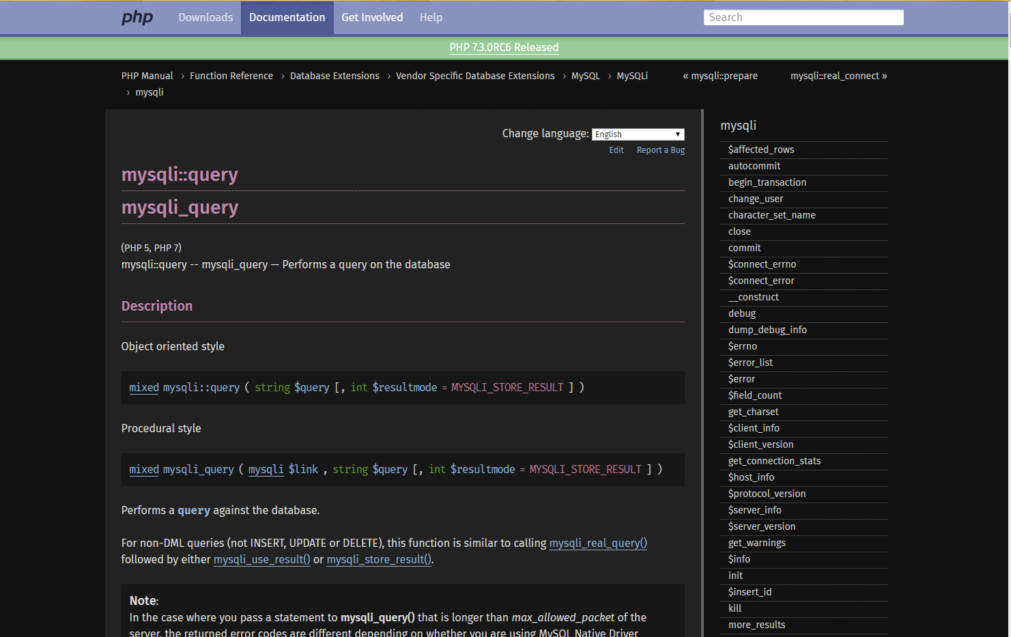Navigate to mysqli::prepare via previous link
1011x637 pixels.
pos(720,76)
